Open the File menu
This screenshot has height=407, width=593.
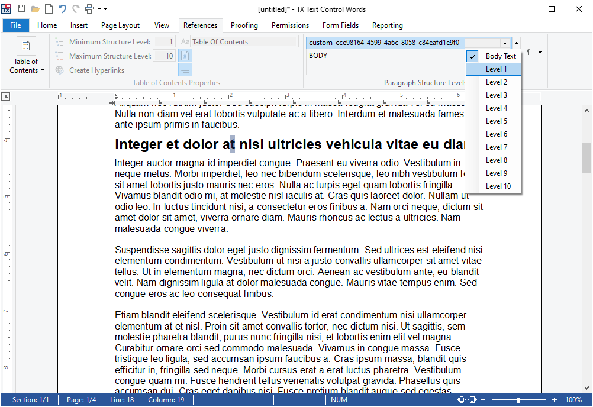pos(15,25)
